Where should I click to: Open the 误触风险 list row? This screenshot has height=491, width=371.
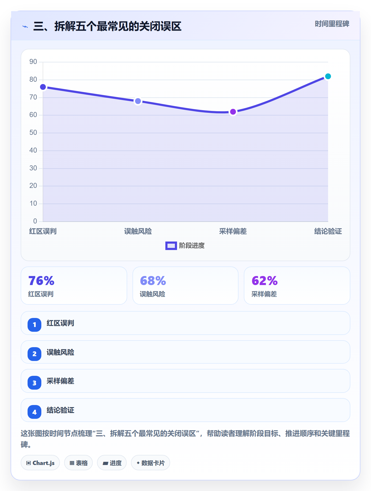[x=185, y=352]
